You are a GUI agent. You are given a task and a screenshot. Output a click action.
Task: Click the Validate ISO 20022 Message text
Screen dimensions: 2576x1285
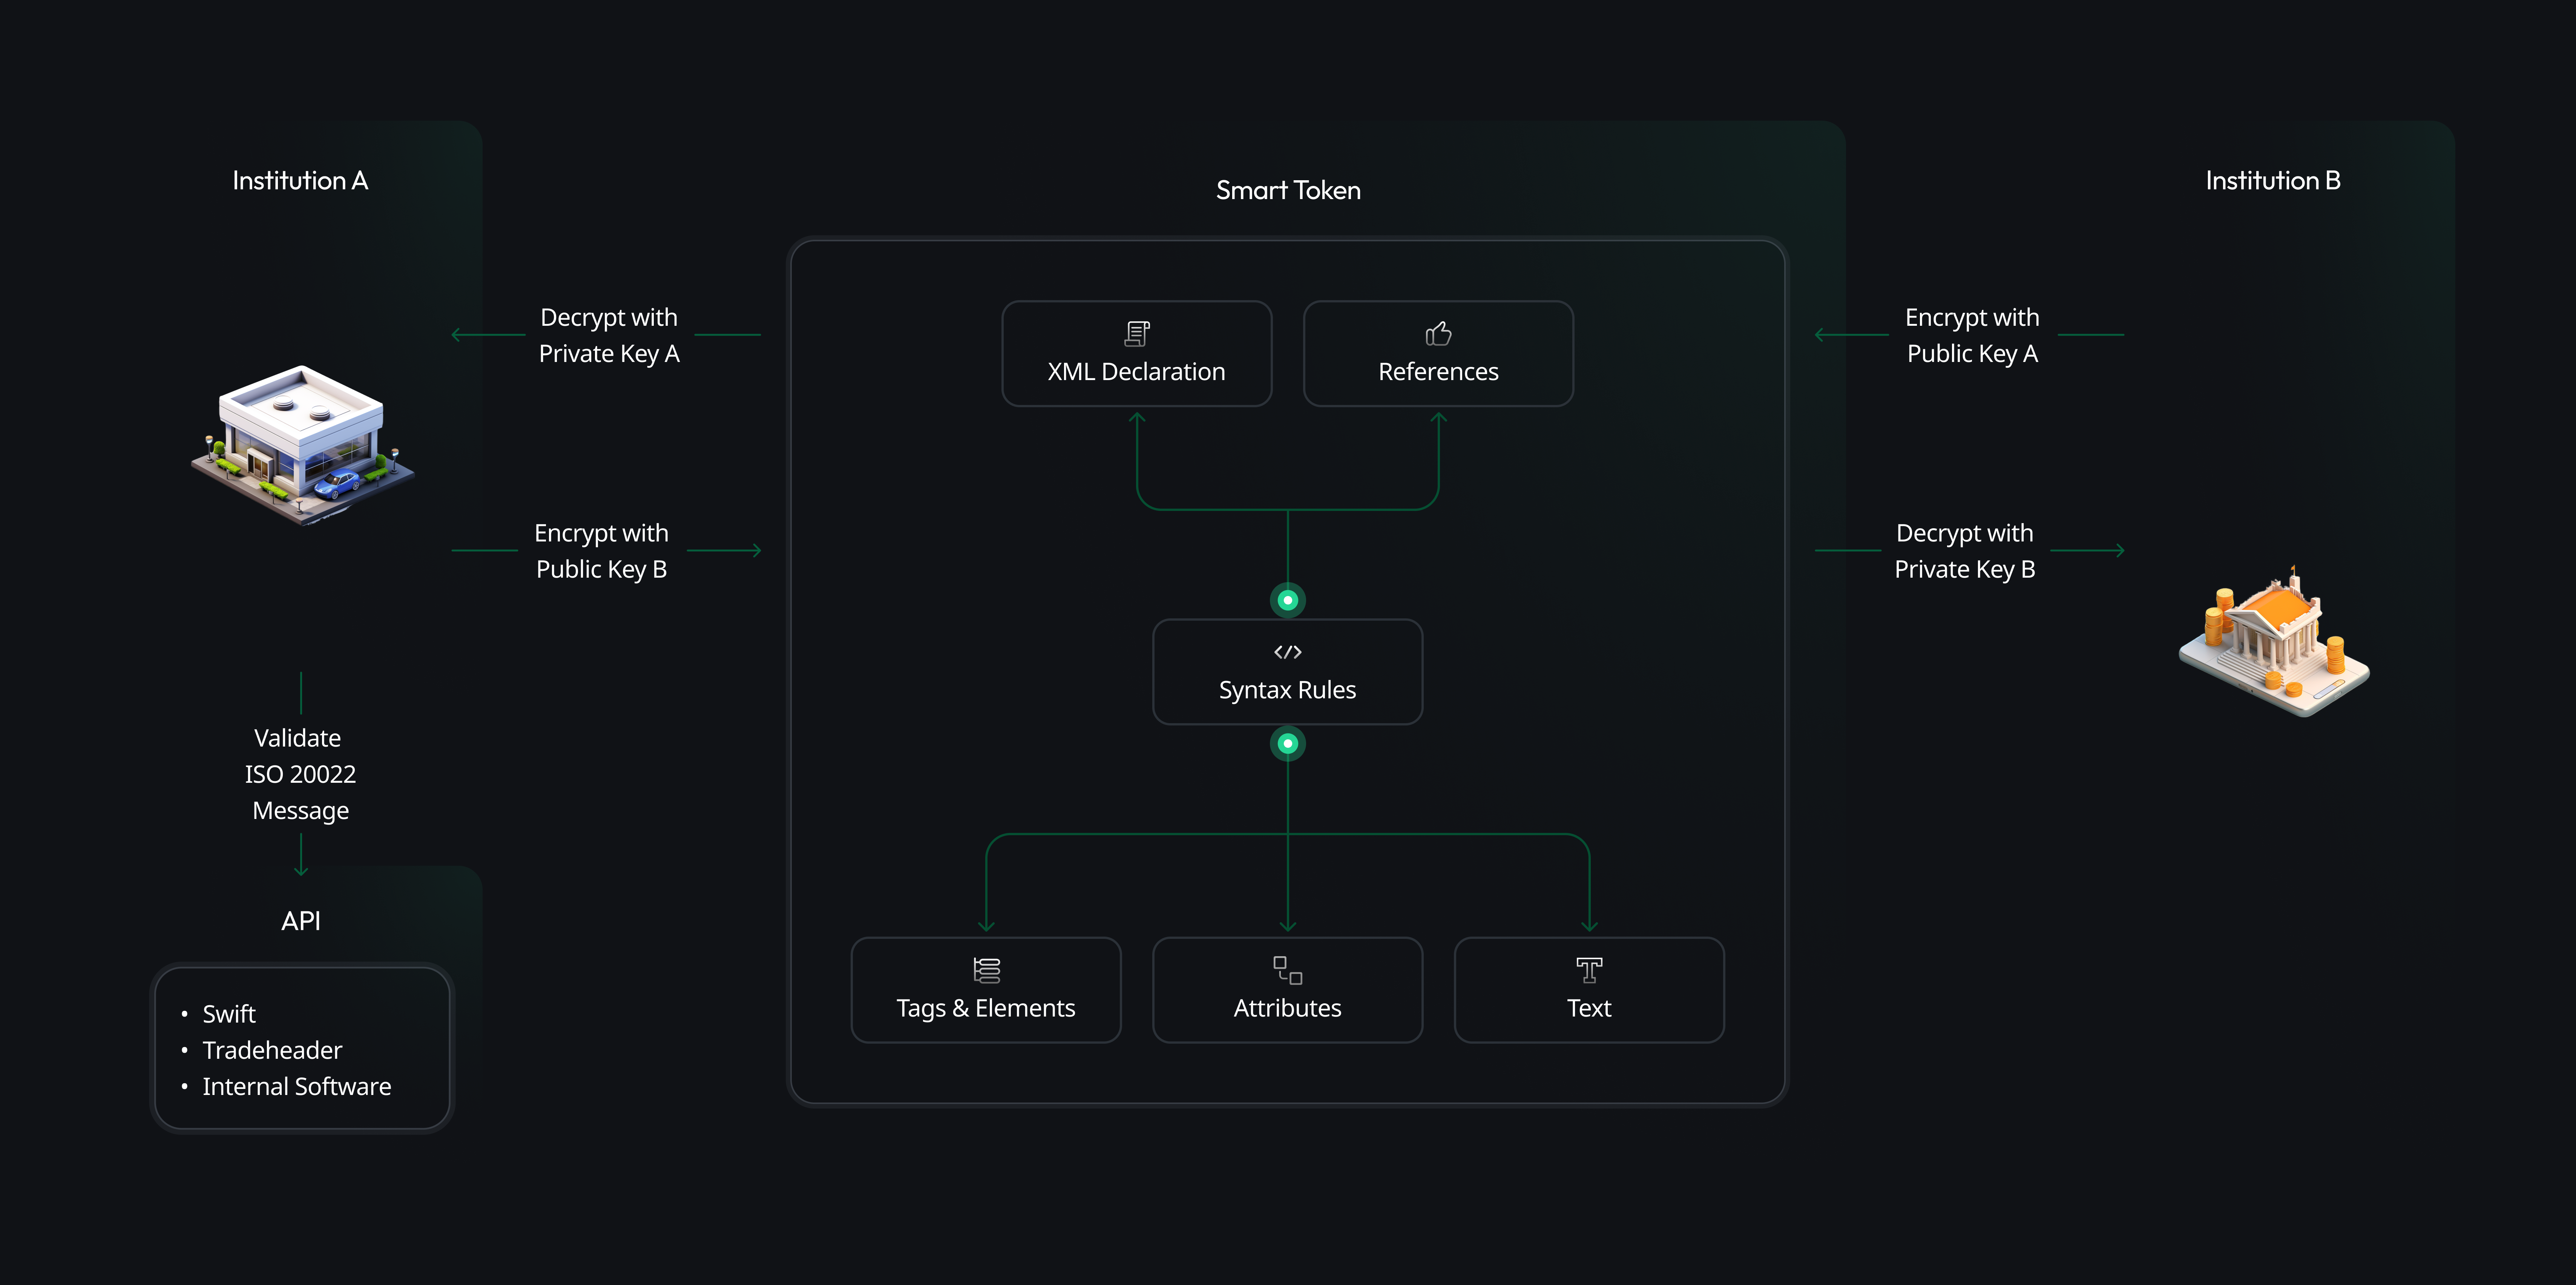click(300, 774)
